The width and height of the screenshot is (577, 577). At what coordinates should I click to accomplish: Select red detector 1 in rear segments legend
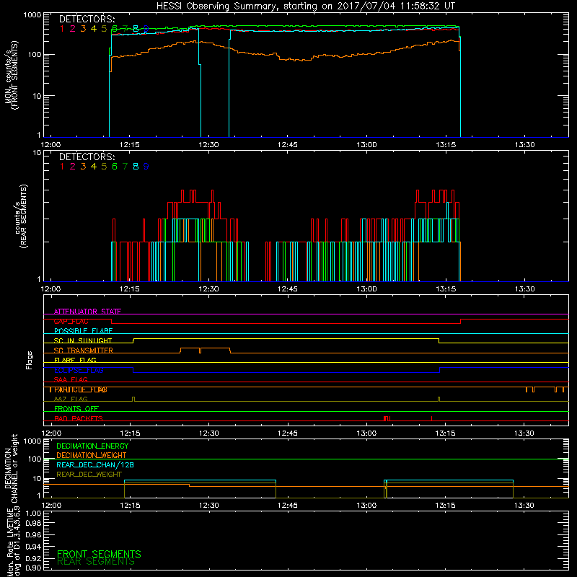tap(62, 167)
